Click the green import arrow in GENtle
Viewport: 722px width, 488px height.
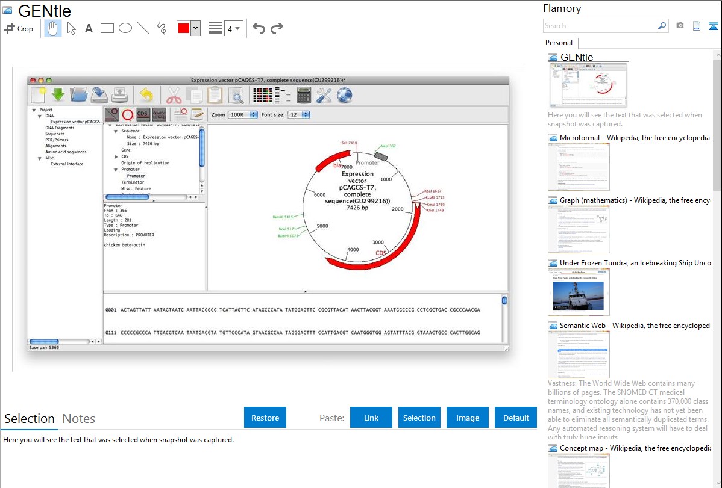[58, 94]
